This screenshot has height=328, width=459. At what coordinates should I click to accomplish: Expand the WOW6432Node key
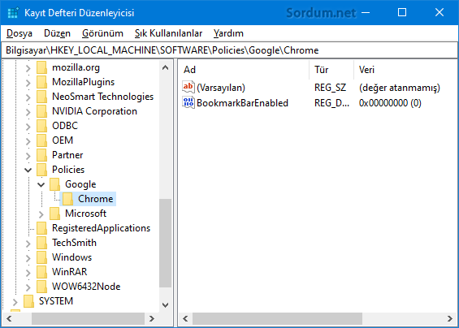[28, 287]
